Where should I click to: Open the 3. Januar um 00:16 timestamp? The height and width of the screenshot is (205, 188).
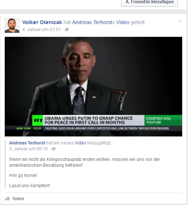pos(28,149)
